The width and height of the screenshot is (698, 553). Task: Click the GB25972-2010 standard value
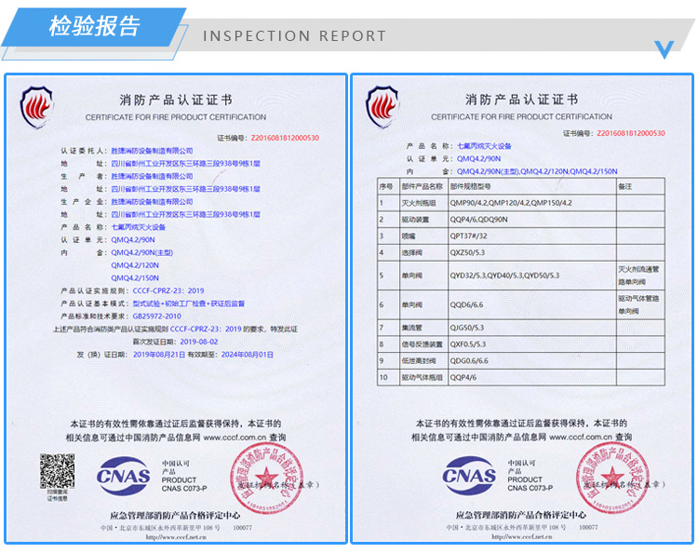156,317
